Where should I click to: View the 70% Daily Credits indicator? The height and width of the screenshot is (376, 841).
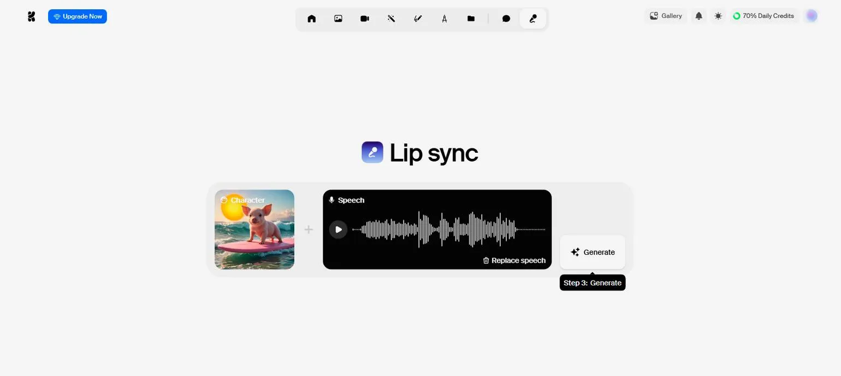763,16
